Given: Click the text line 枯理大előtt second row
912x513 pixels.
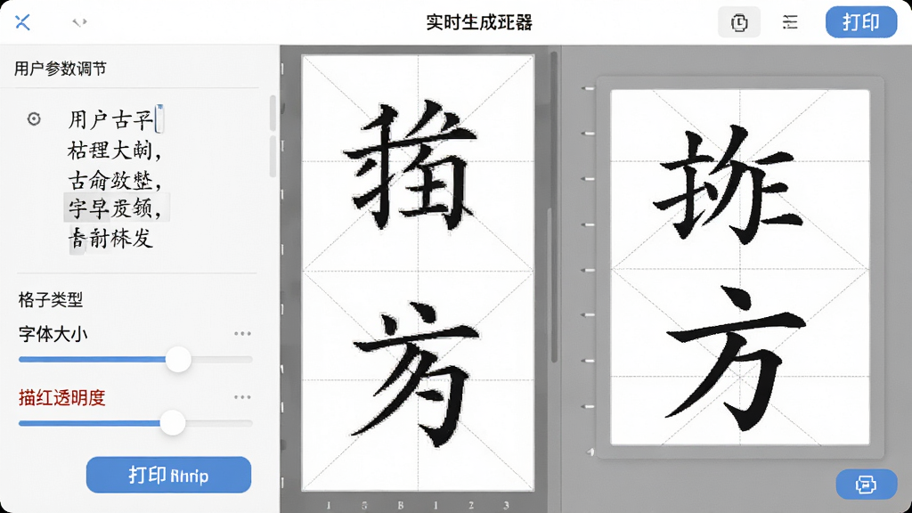Looking at the screenshot, I should click(x=115, y=150).
